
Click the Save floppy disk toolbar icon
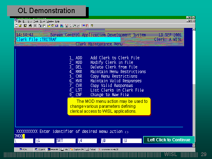25,25
